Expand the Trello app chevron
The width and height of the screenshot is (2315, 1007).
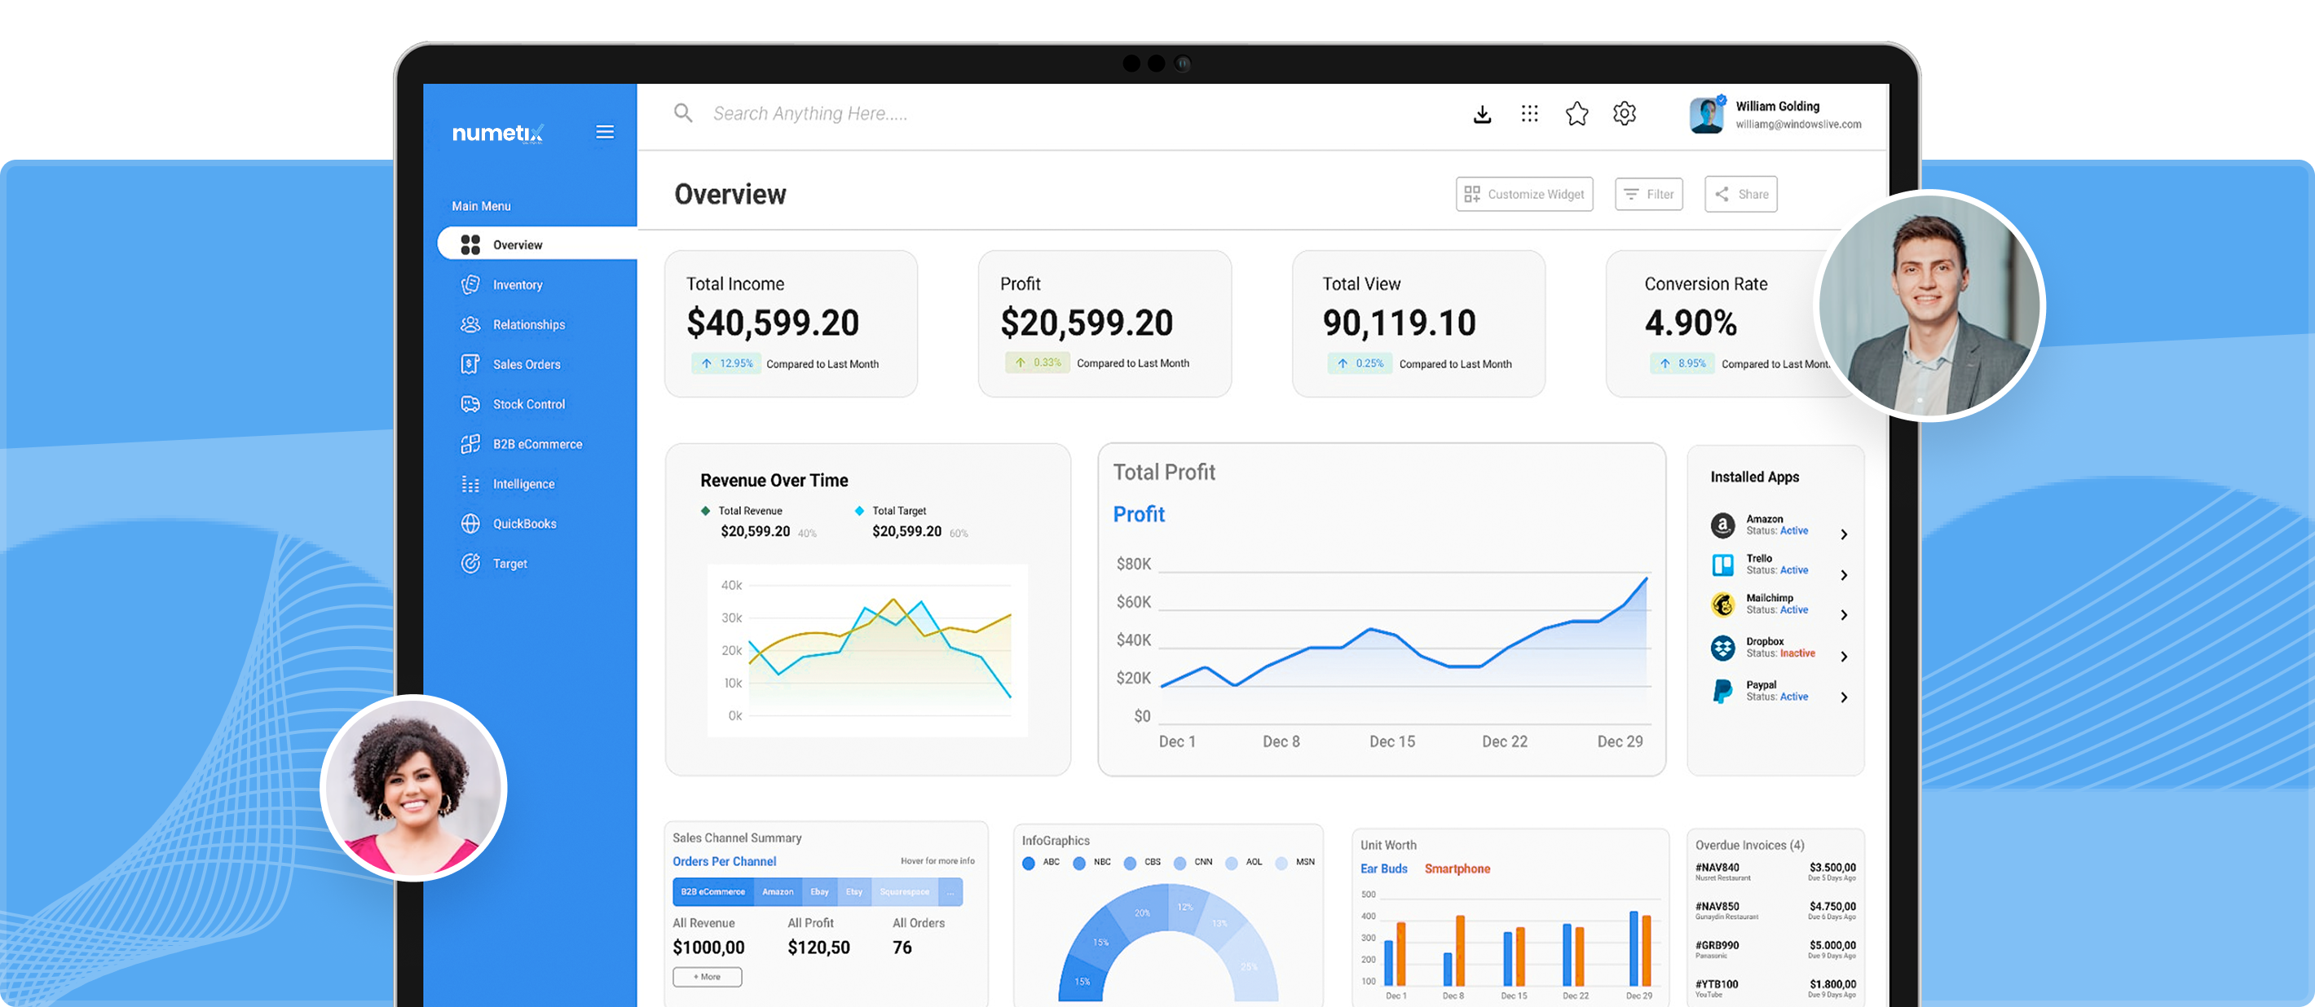tap(1843, 575)
